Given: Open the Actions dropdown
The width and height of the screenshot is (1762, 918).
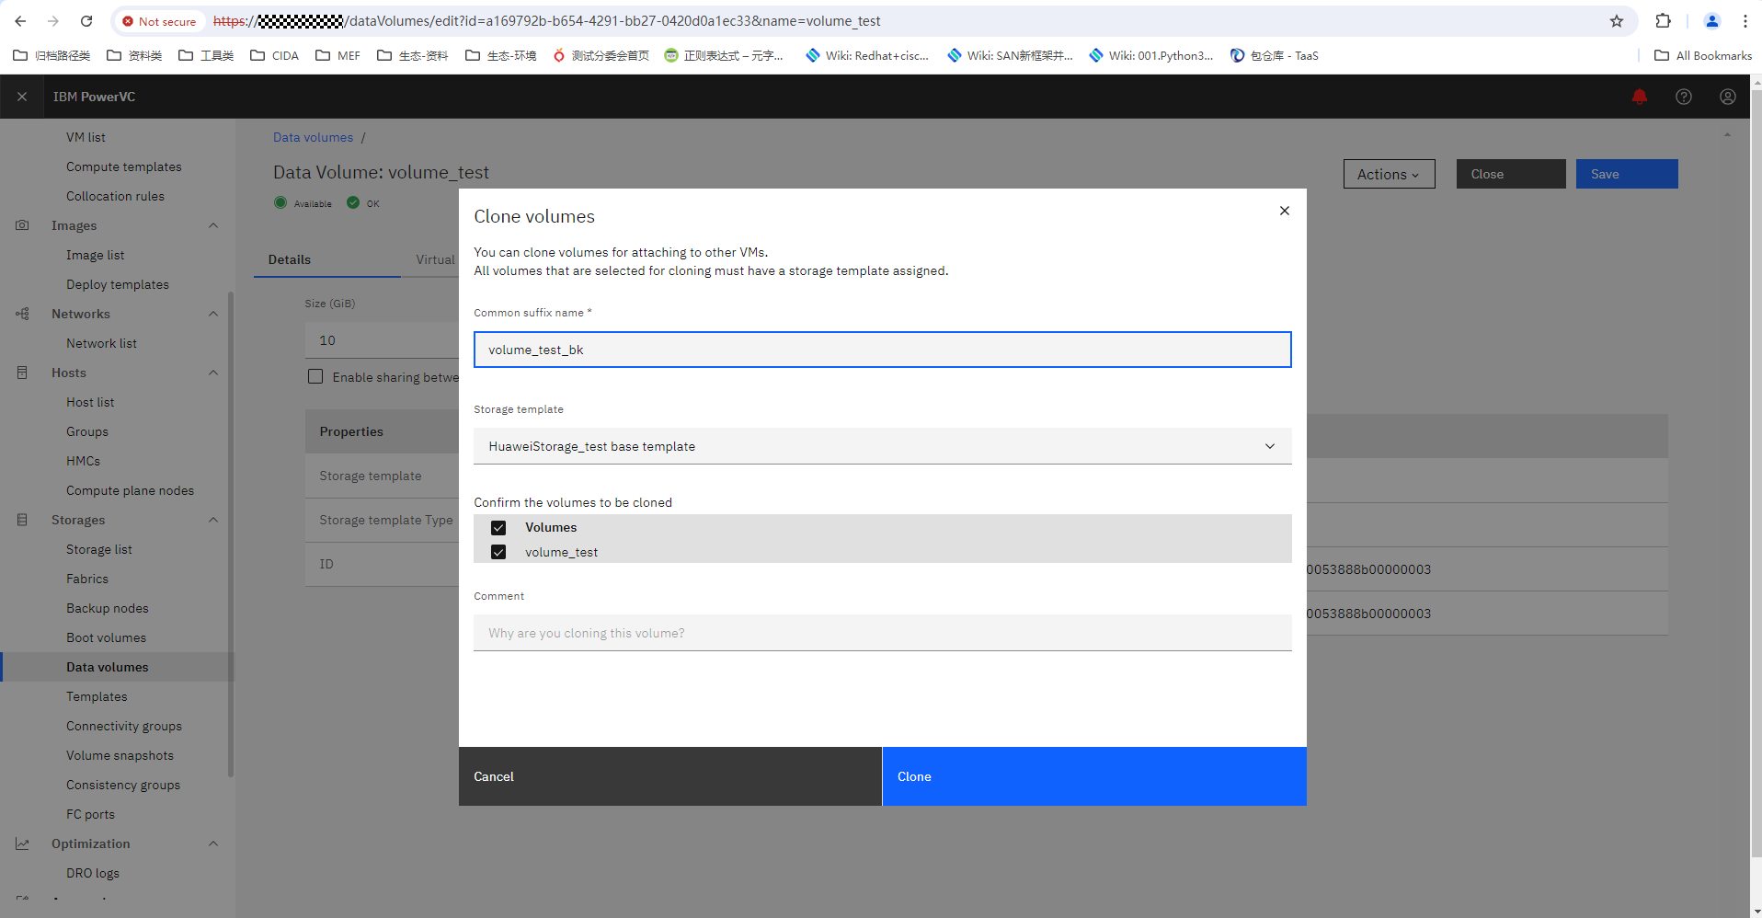Looking at the screenshot, I should coord(1389,174).
